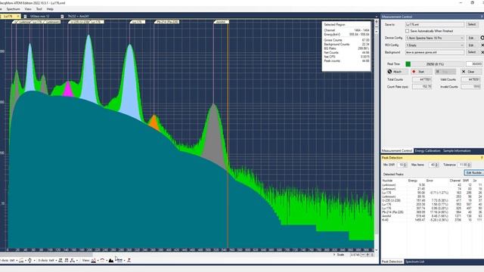The image size is (484, 272).
Task: Click the Pb-214 (Ra-226) peak label on chart
Action: point(166,22)
